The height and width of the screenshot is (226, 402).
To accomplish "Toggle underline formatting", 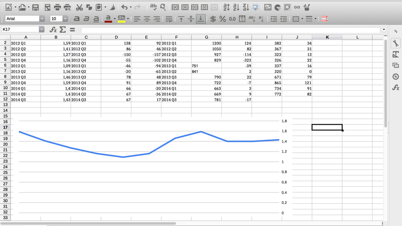I will pos(96,19).
